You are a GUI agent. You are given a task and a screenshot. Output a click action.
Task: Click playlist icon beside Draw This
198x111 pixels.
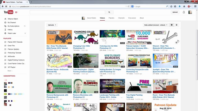point(5,46)
